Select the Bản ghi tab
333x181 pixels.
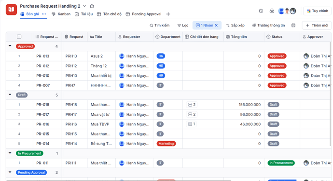click(30, 14)
